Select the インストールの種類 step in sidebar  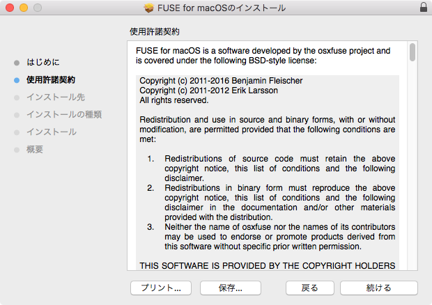pyautogui.click(x=64, y=114)
